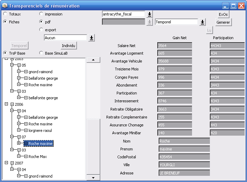The width and height of the screenshot is (247, 182).
Task: Select lorgnere raoul in the tree
Action: 40,130
